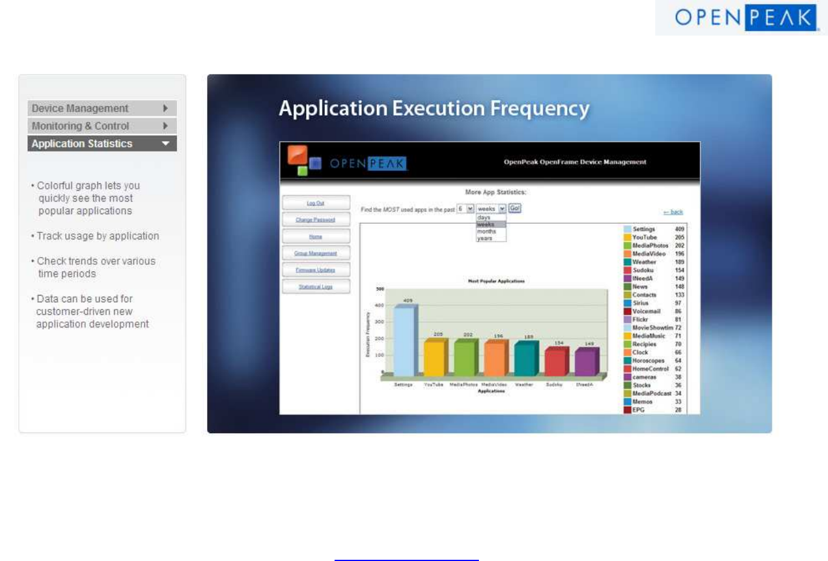
Task: Select the Application Statistics menu item
Action: click(102, 144)
